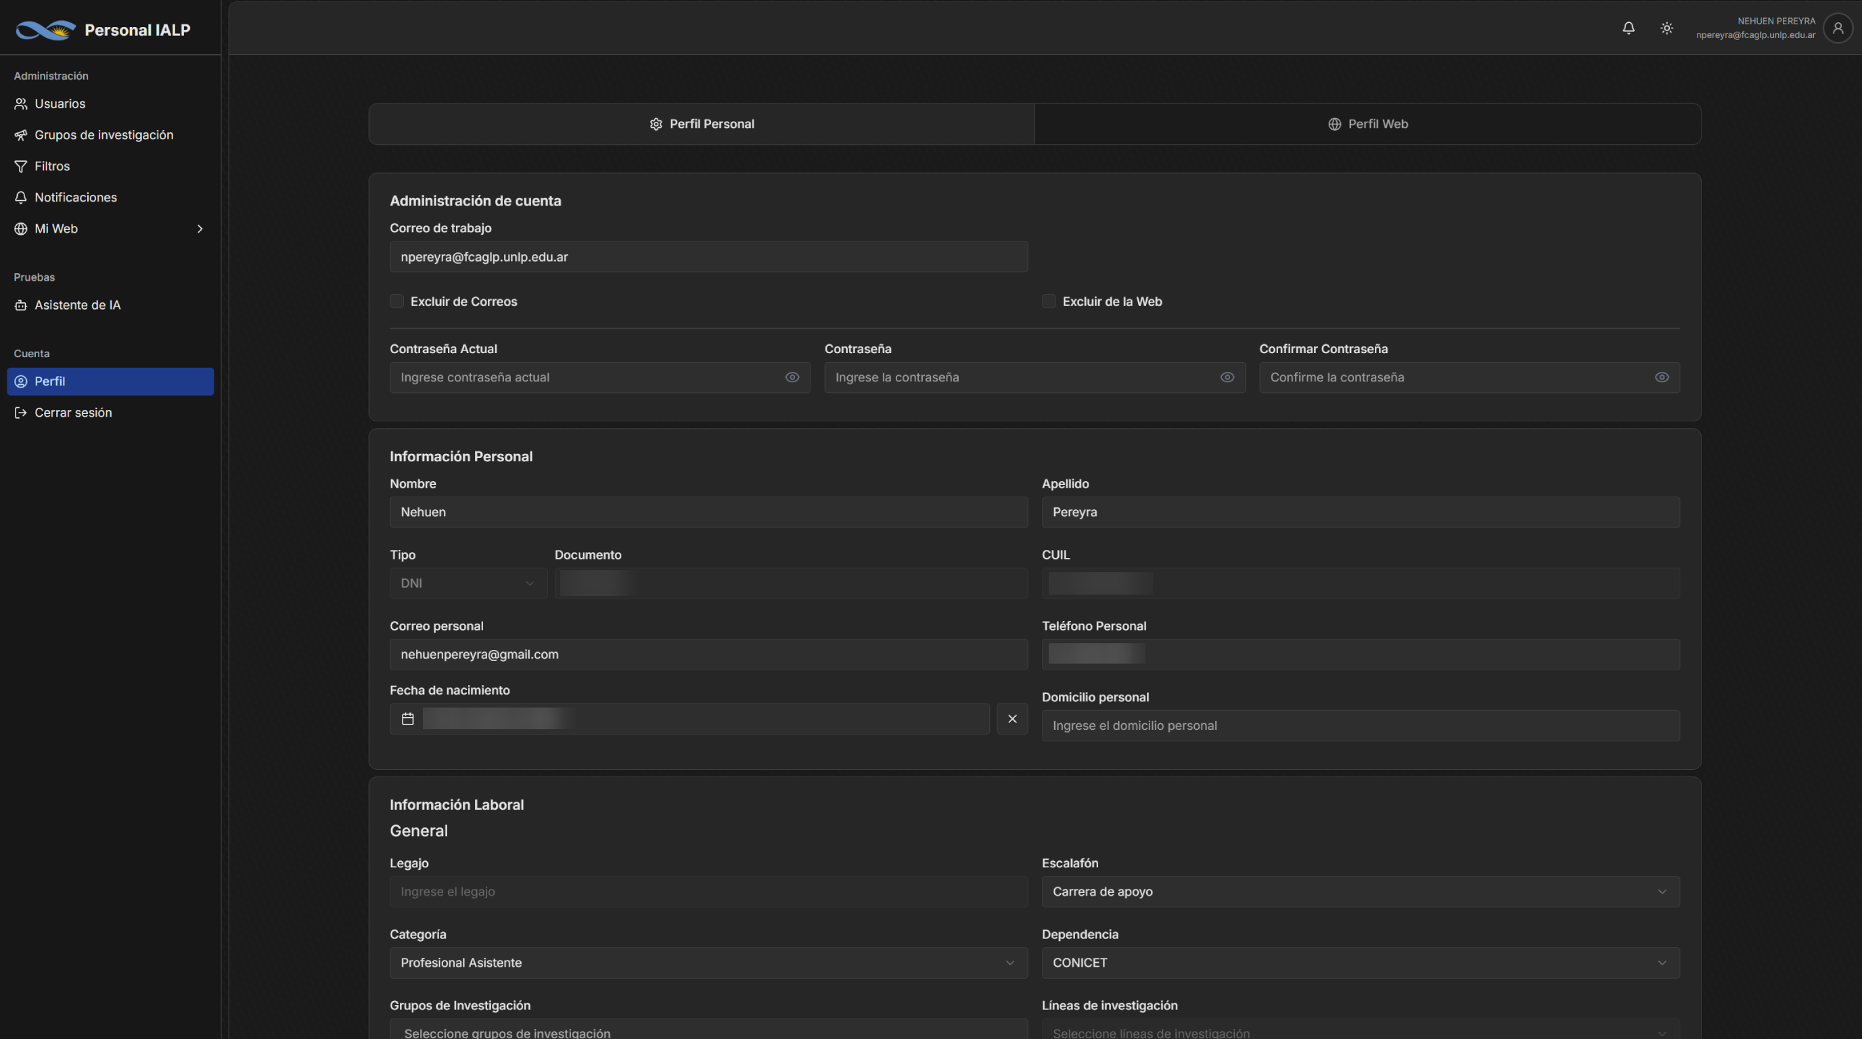
Task: Click the NEHUEN PEREYRA header name
Action: point(1776,22)
